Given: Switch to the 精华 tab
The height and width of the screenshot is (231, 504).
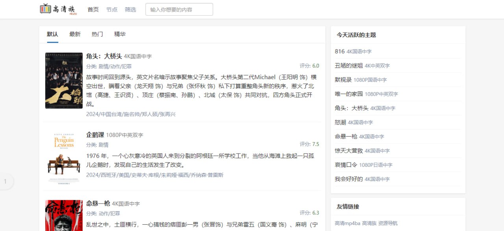Looking at the screenshot, I should 120,34.
